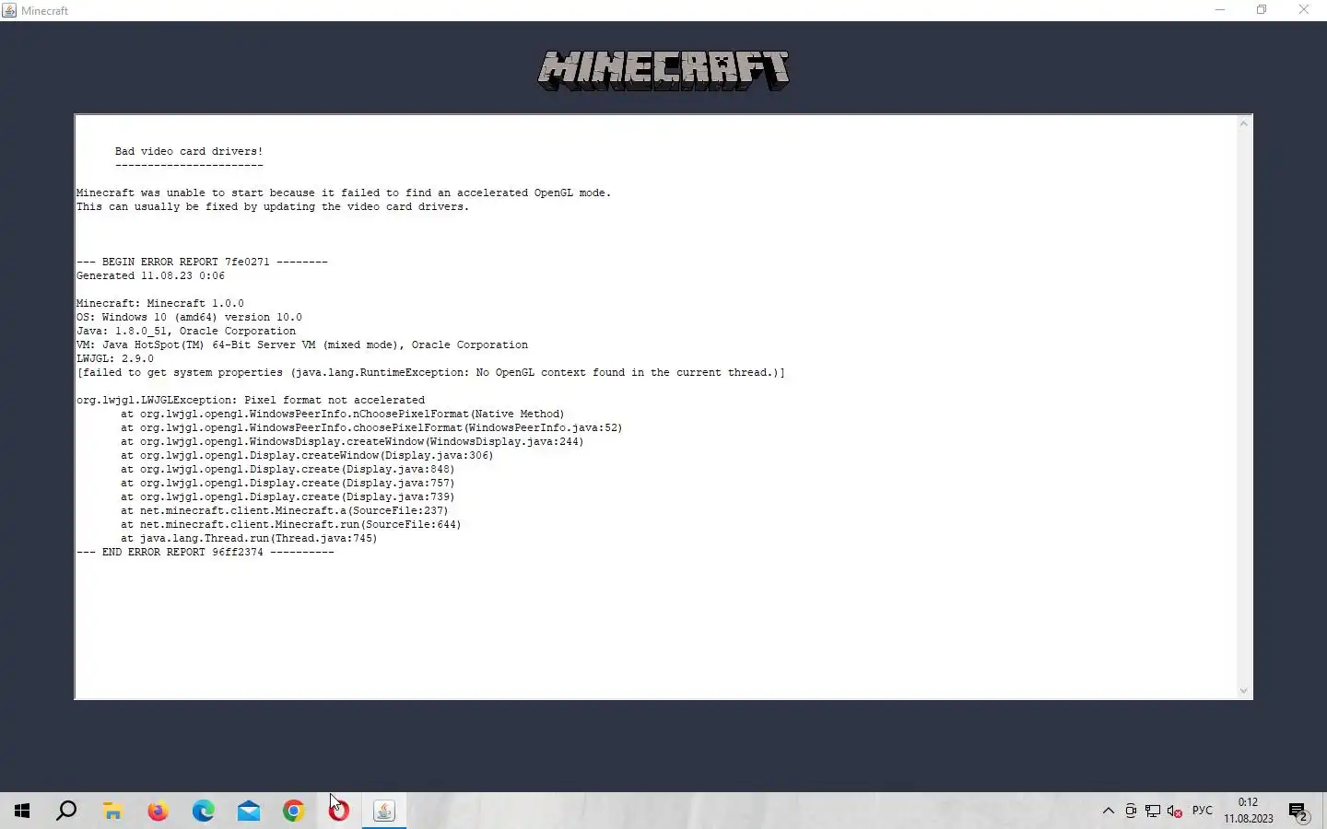This screenshot has width=1327, height=829.
Task: Click the line 'Minecraft was unable to start'
Action: point(344,193)
